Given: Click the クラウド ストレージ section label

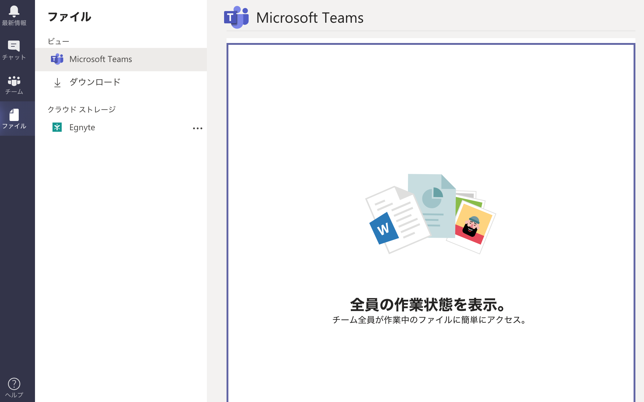Looking at the screenshot, I should (x=82, y=110).
